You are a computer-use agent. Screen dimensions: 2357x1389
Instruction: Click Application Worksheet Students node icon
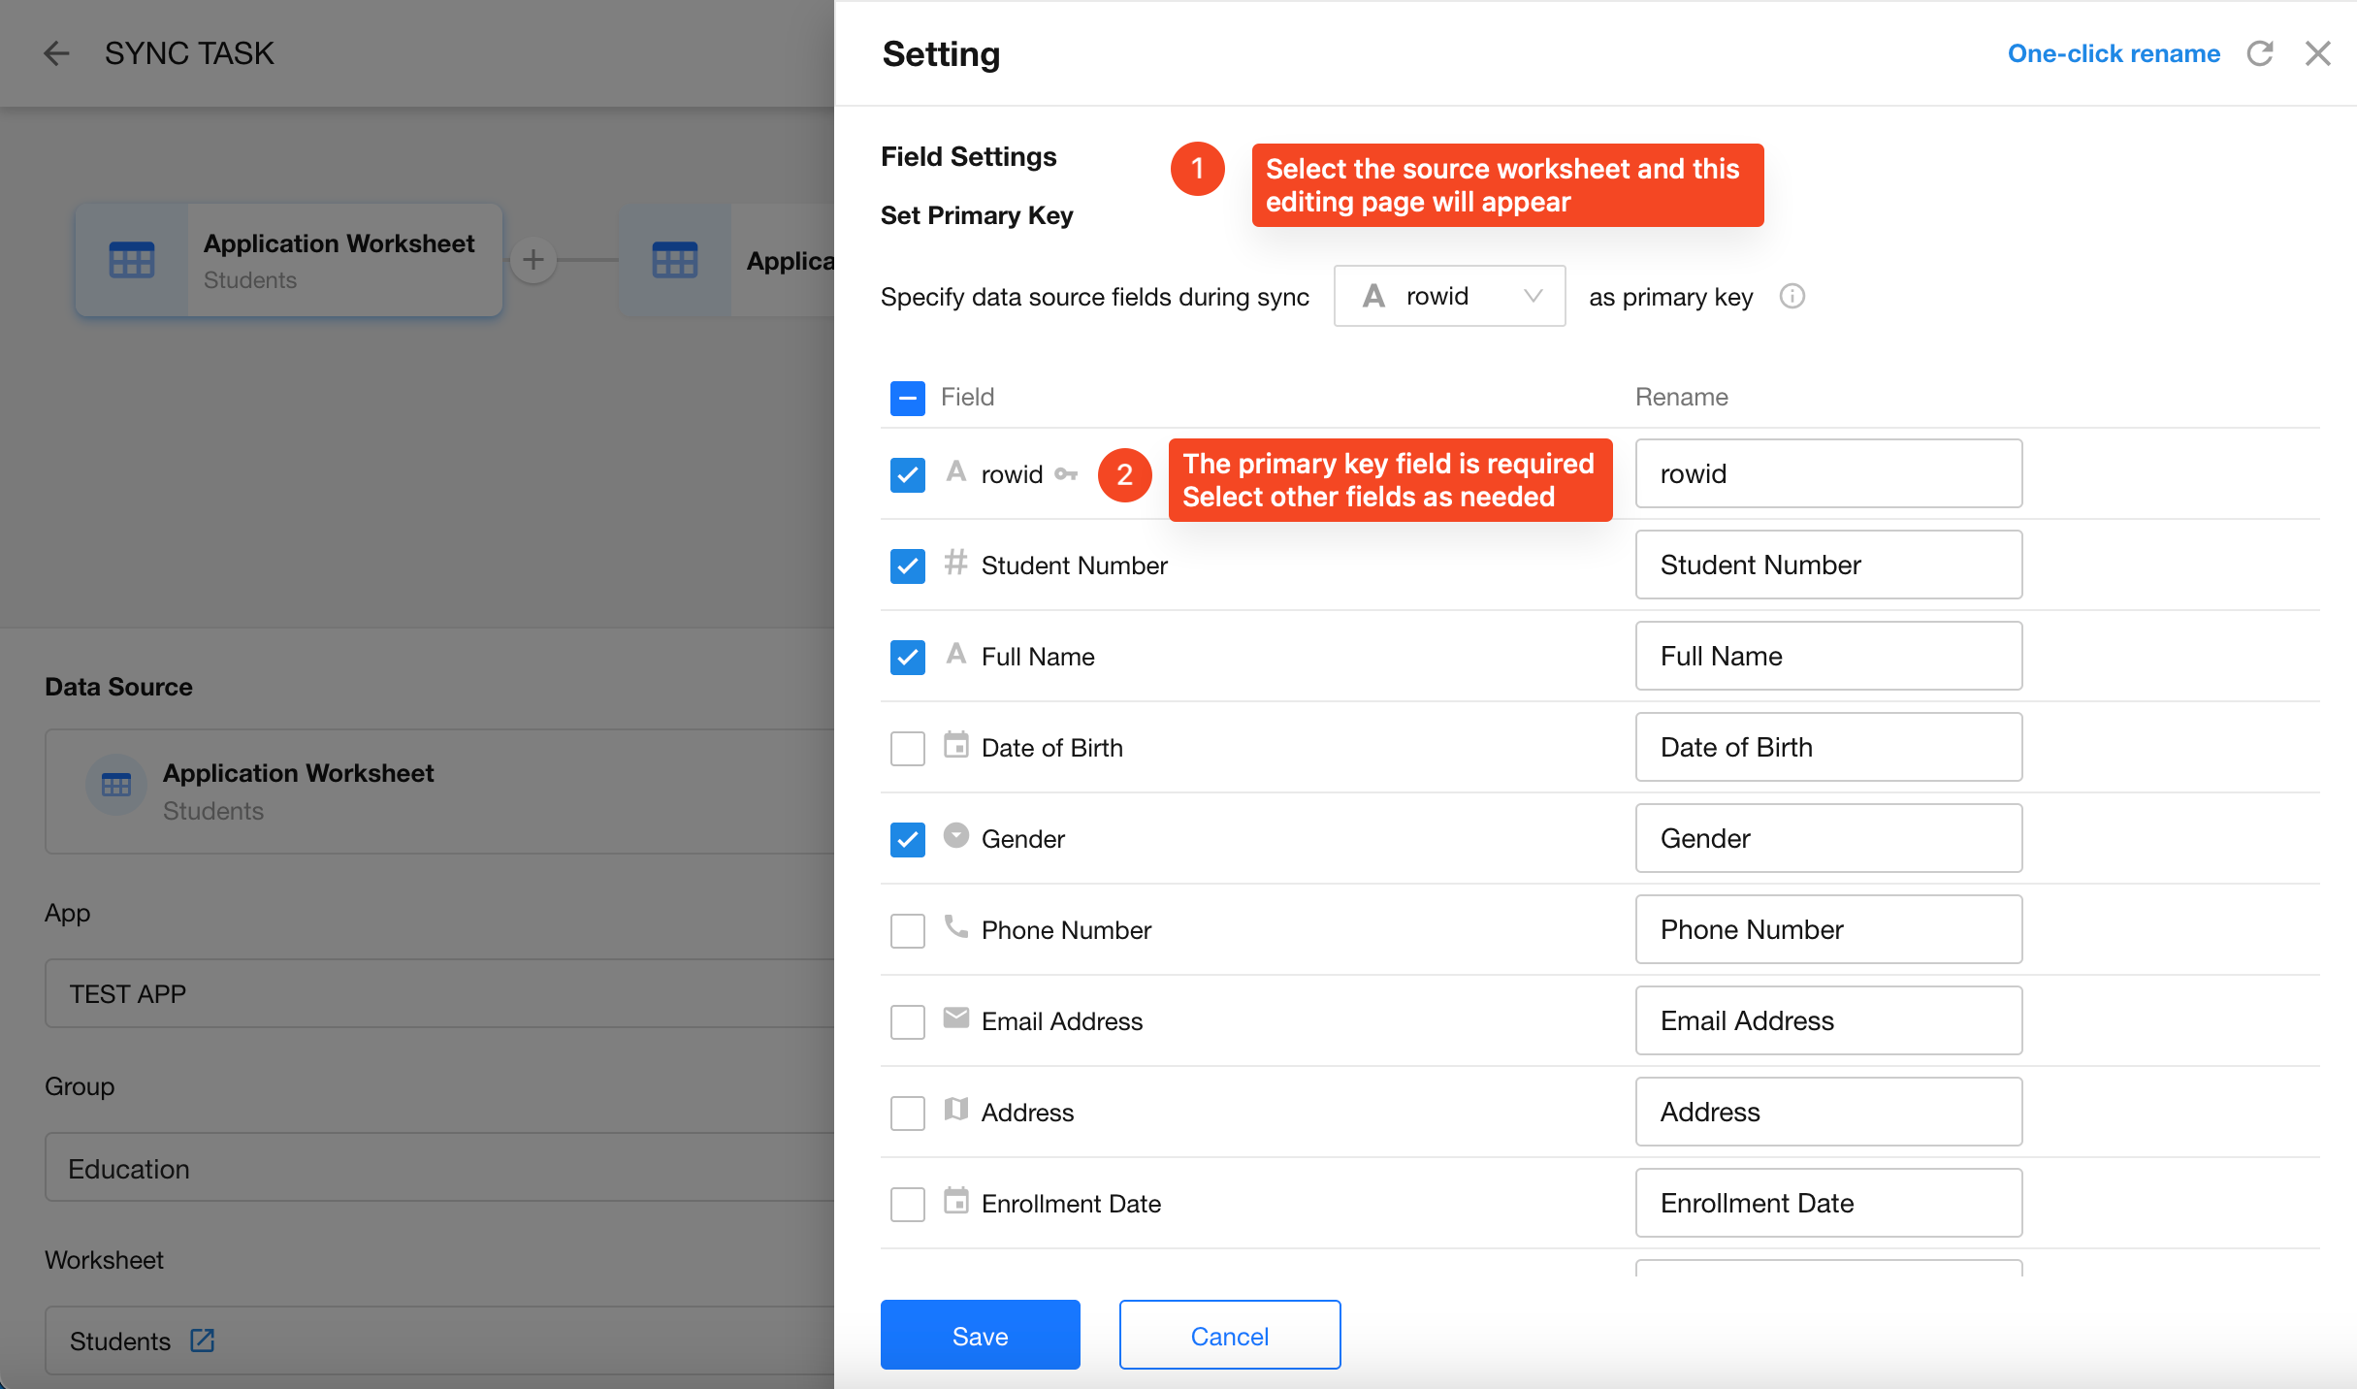pyautogui.click(x=132, y=260)
